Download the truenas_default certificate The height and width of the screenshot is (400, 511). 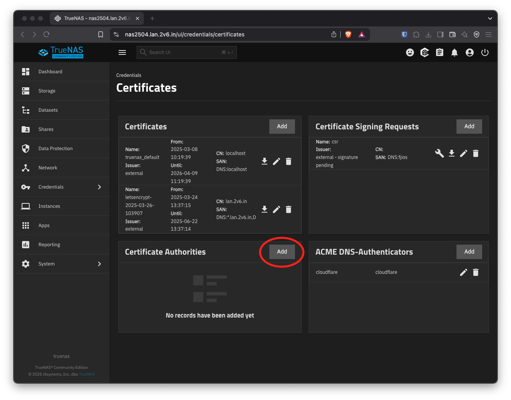pos(265,161)
